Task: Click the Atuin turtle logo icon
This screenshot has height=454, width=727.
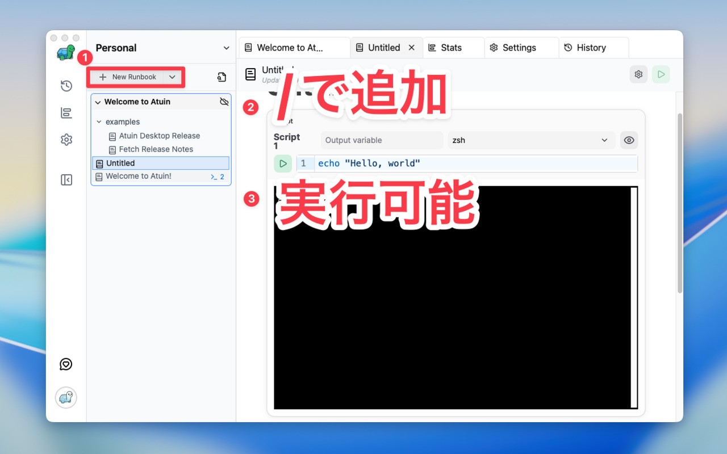Action: (65, 53)
